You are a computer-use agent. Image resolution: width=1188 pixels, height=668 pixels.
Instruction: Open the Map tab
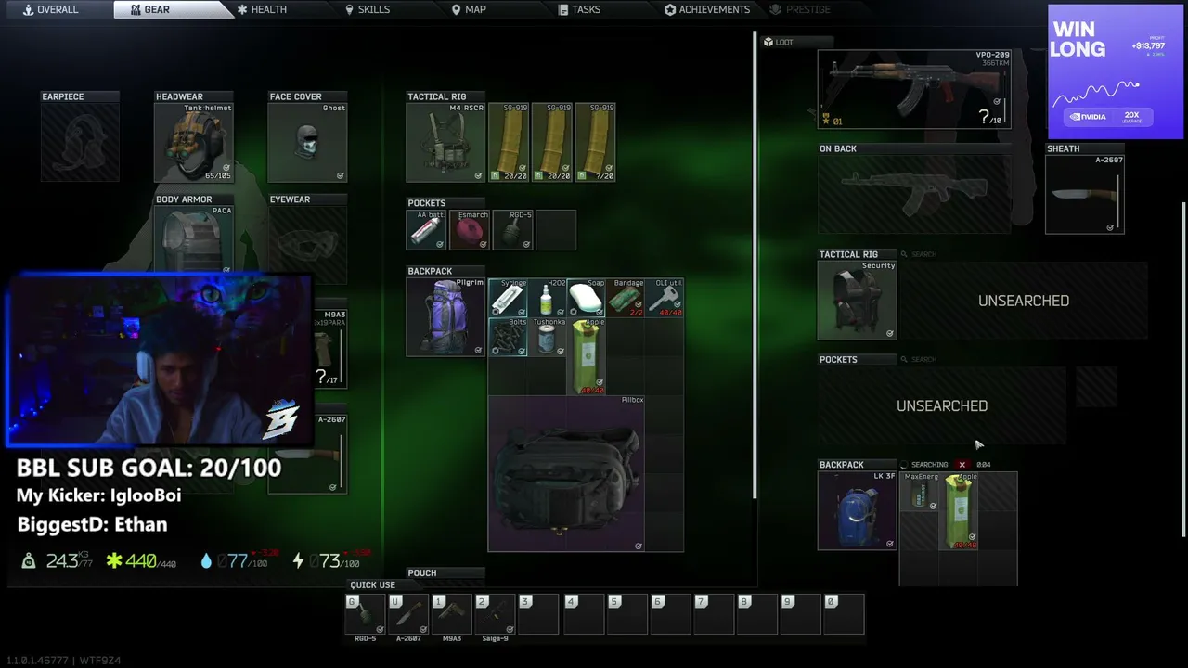[x=469, y=9]
